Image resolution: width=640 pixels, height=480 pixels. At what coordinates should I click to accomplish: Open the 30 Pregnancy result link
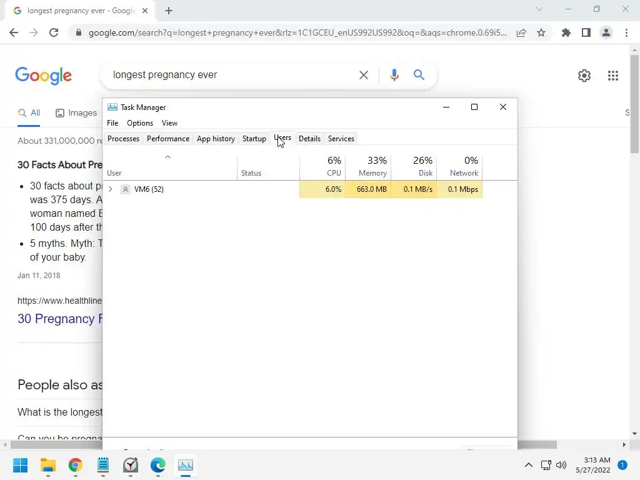point(60,319)
